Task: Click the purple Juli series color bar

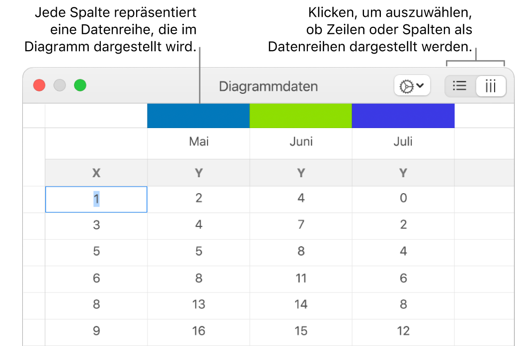Action: pyautogui.click(x=403, y=116)
